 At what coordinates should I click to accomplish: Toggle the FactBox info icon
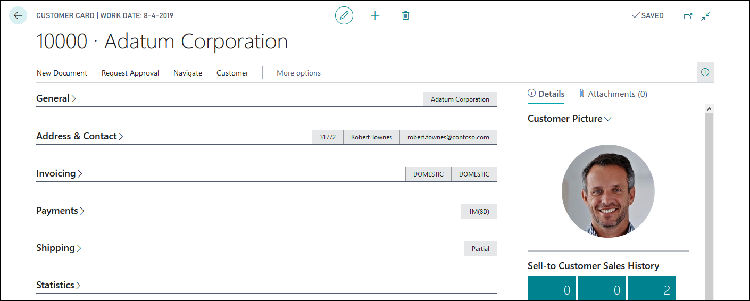pos(705,72)
